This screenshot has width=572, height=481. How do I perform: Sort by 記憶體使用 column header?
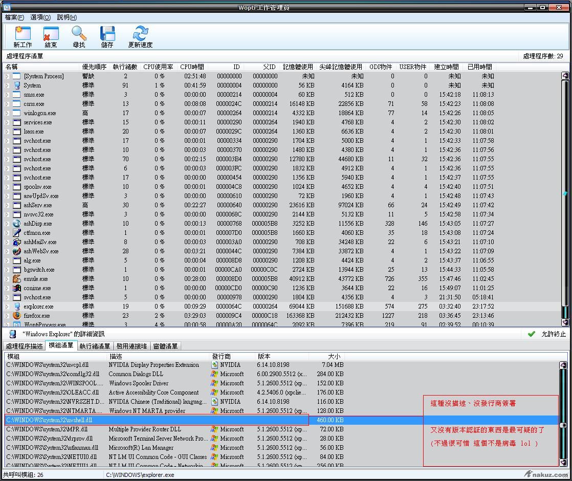(x=298, y=67)
